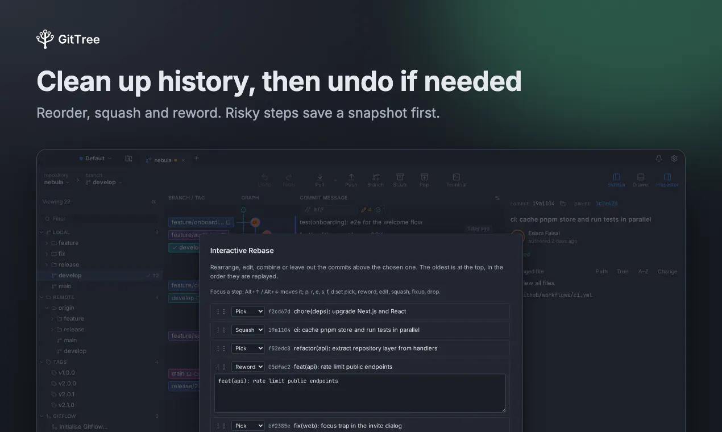Open graph column settings sliders icon
The image size is (722, 432).
click(x=497, y=198)
